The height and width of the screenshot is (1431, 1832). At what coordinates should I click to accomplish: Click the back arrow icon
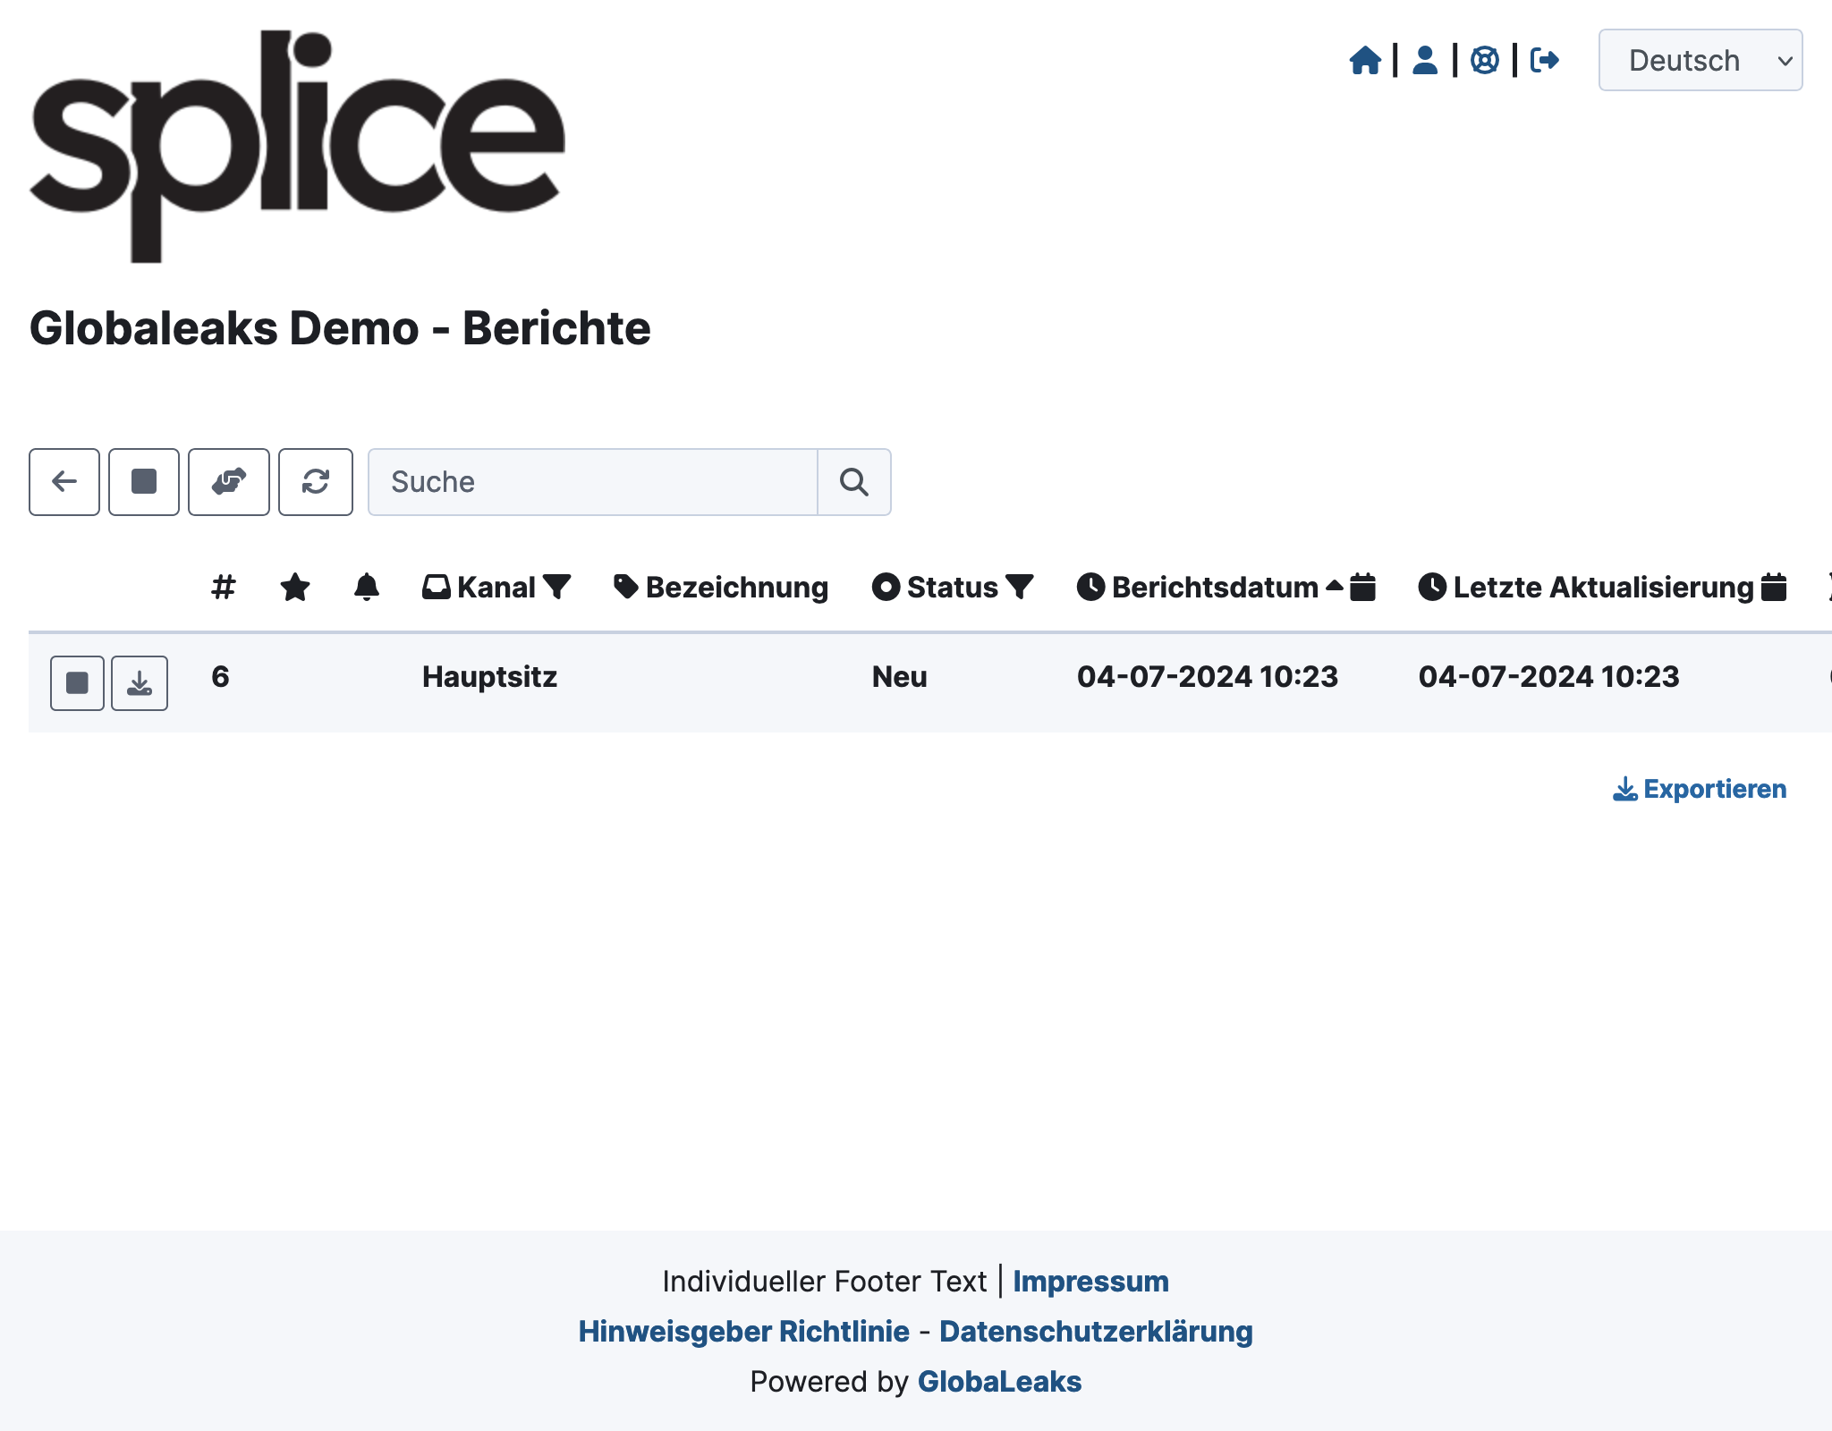point(64,482)
